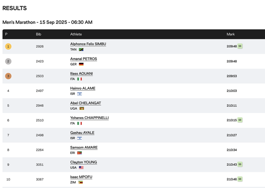Click the SB badge next to 2:10:15

click(240, 120)
